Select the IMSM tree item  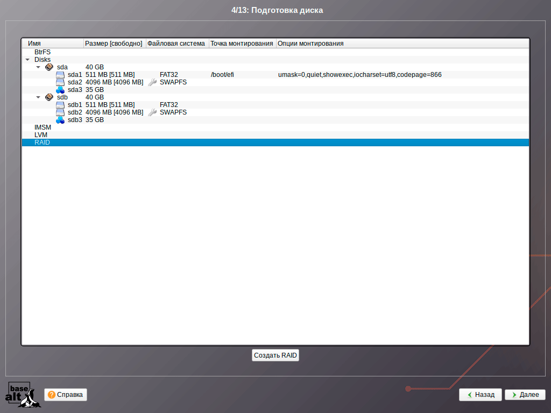(43, 127)
